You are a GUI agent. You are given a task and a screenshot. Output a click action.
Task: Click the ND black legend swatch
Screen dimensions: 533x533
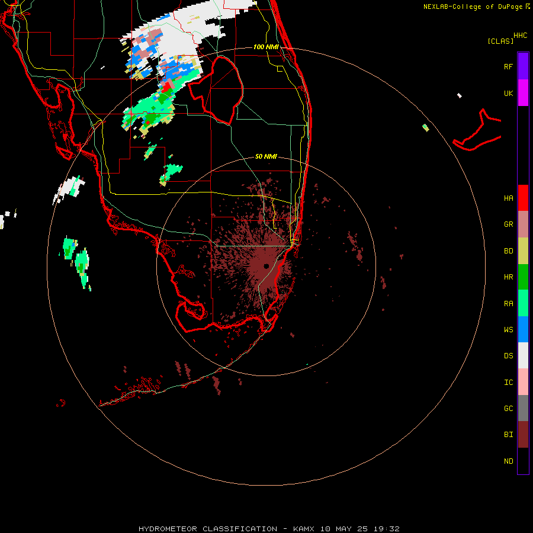pyautogui.click(x=523, y=461)
